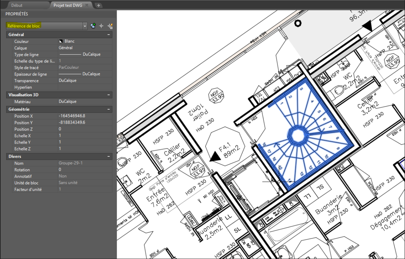Click the panel grip beside PROPRIÉTÉS title

[3, 14]
